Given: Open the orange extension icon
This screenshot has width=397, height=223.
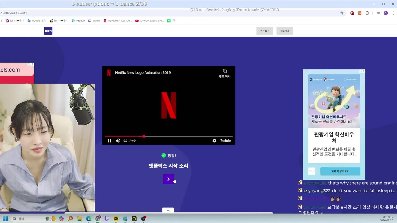Looking at the screenshot, I should coord(359,13).
